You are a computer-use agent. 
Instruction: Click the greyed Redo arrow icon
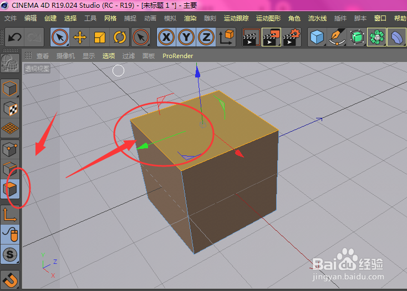tap(34, 38)
